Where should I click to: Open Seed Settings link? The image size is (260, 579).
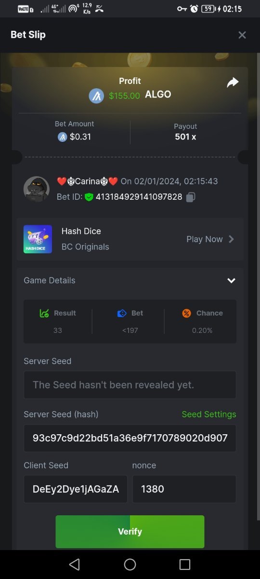point(209,414)
